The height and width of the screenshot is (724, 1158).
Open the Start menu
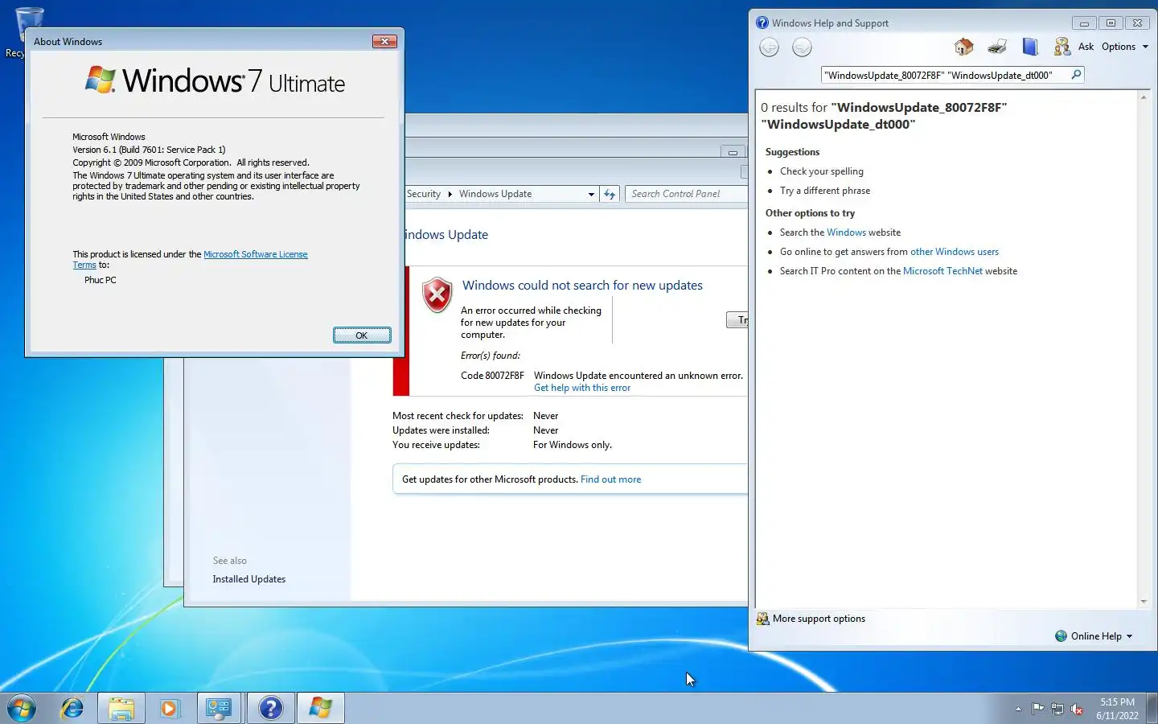[x=22, y=708]
